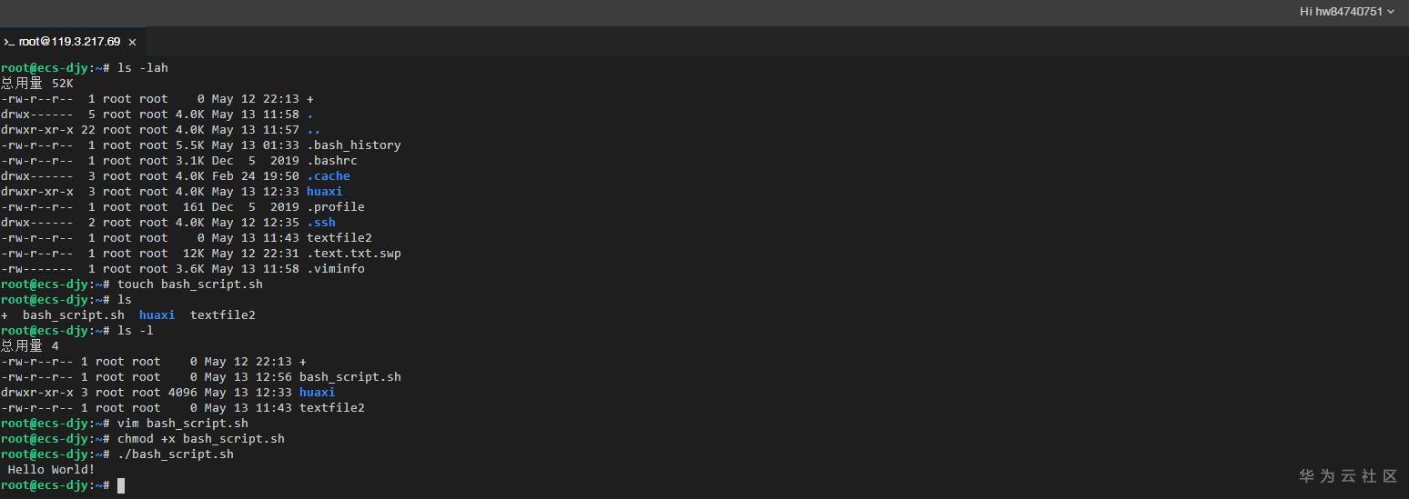Click the .cache directory name in the listing
The height and width of the screenshot is (499, 1409).
pos(329,176)
